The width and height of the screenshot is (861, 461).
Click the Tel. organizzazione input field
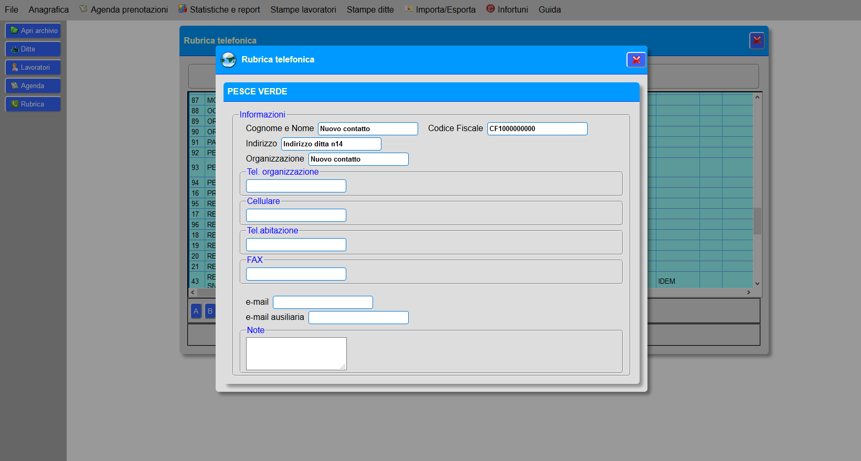pyautogui.click(x=296, y=186)
